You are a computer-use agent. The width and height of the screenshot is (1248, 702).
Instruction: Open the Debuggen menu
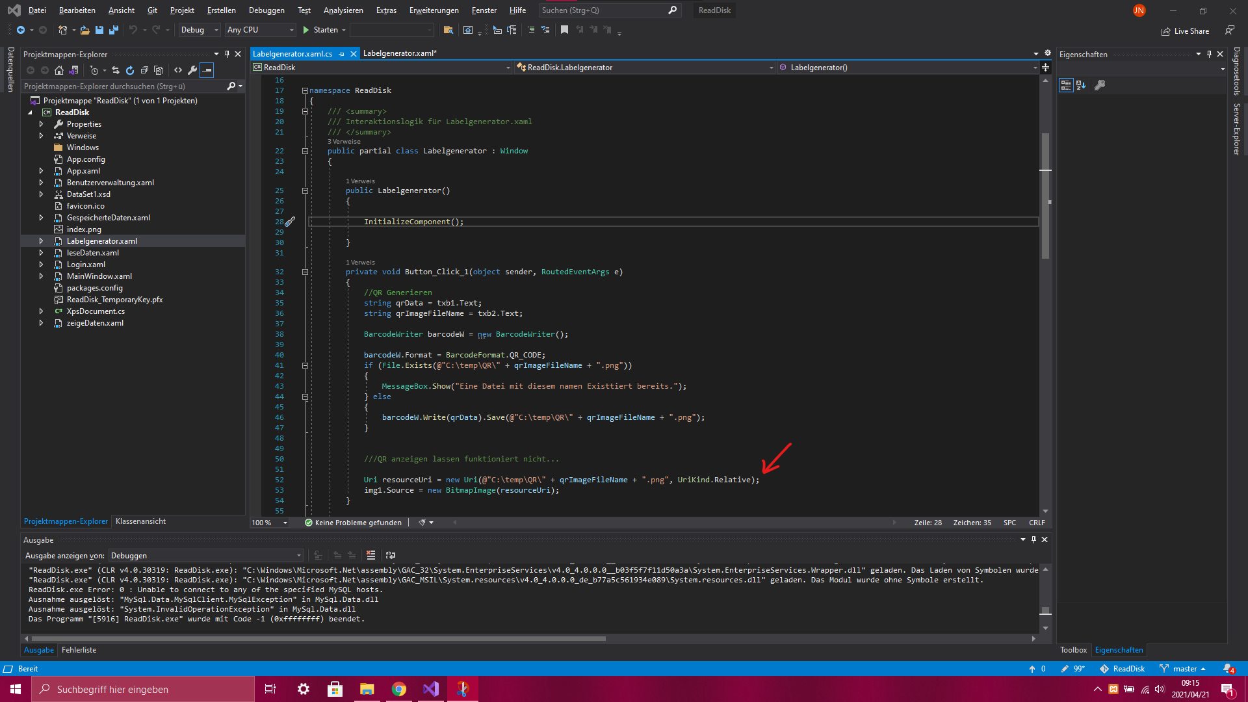[x=266, y=10]
